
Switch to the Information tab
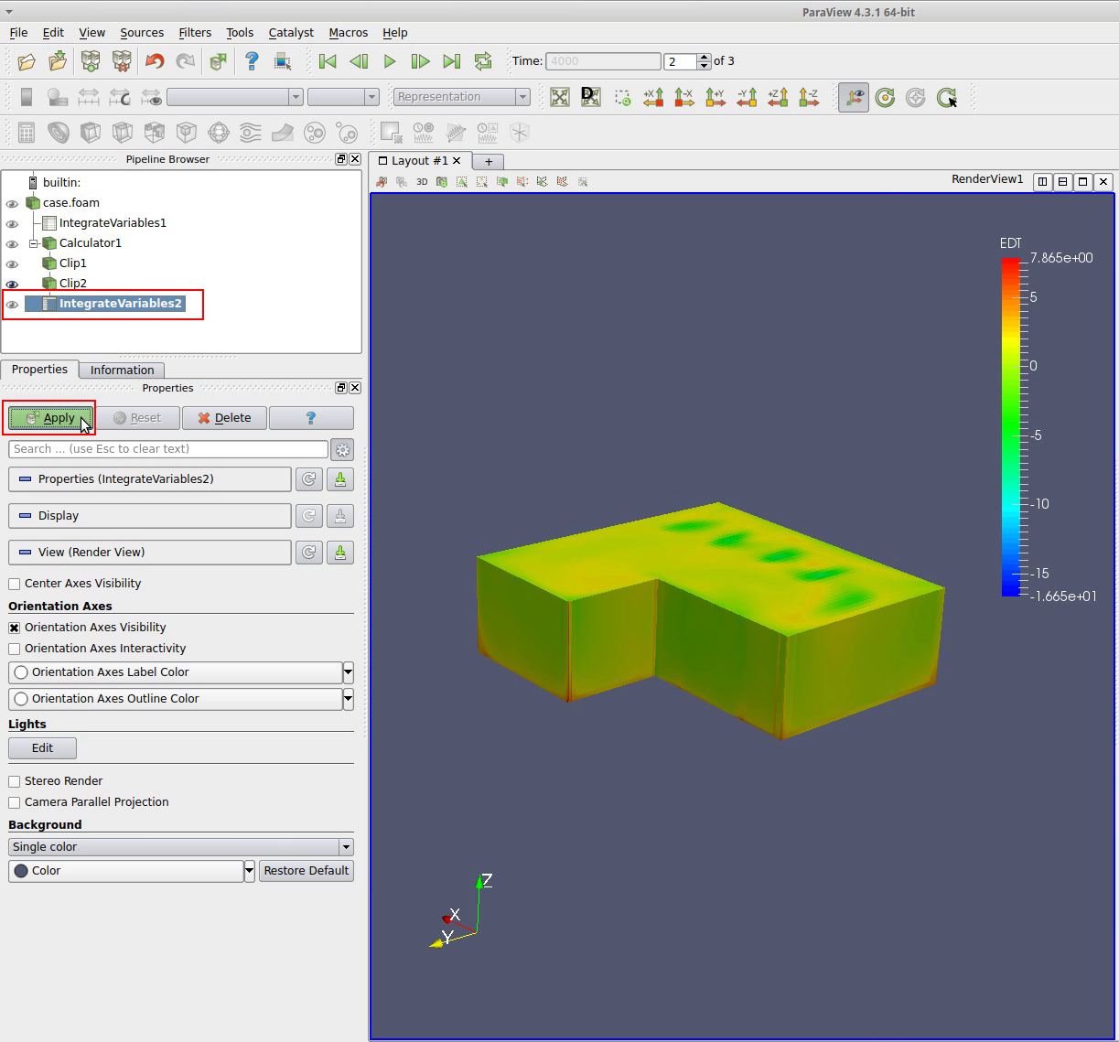[122, 370]
